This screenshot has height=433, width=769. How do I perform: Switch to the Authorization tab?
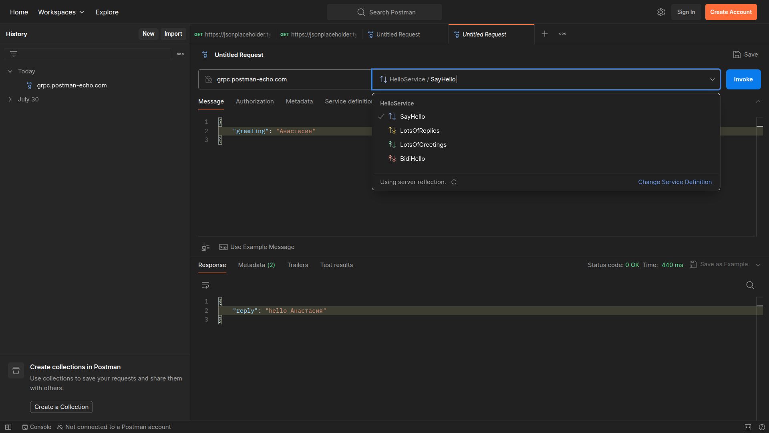pos(255,101)
